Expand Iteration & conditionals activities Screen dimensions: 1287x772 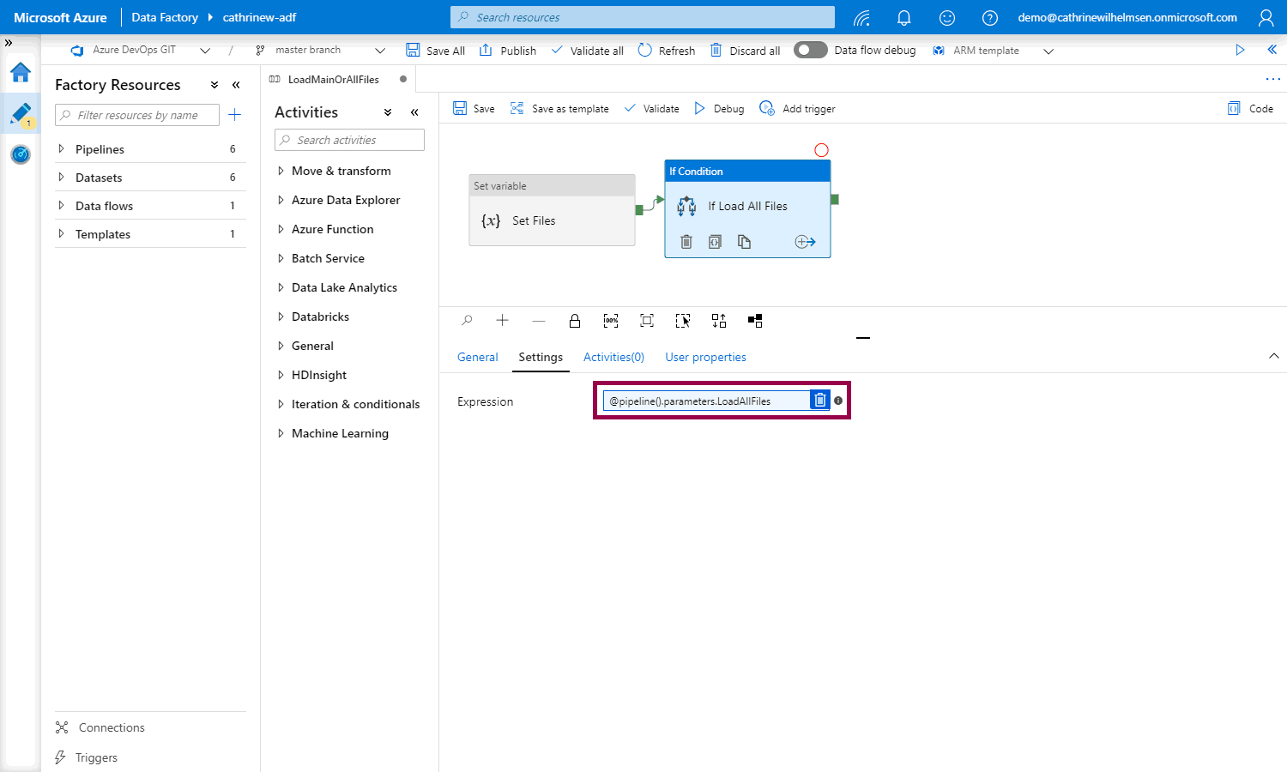pos(281,404)
